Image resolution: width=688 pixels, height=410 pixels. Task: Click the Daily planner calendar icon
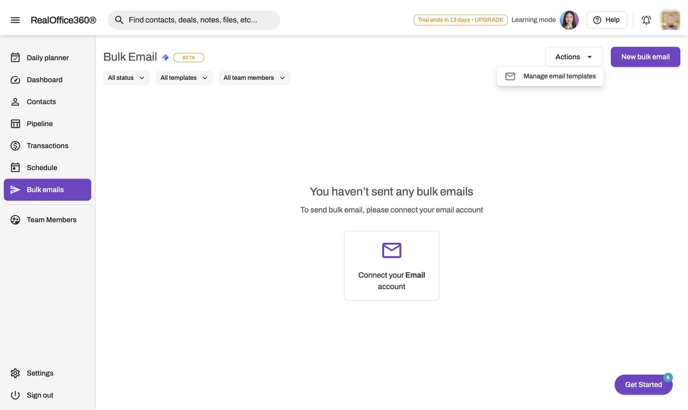point(15,58)
